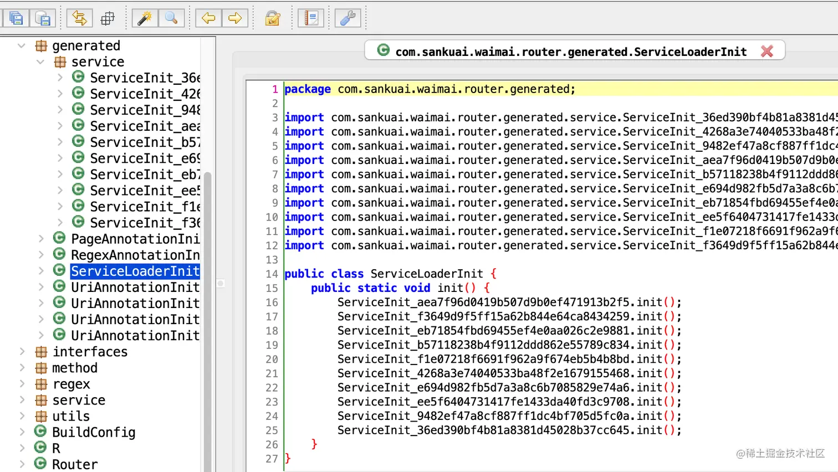Open the Router class
The image size is (838, 472).
[x=75, y=464]
